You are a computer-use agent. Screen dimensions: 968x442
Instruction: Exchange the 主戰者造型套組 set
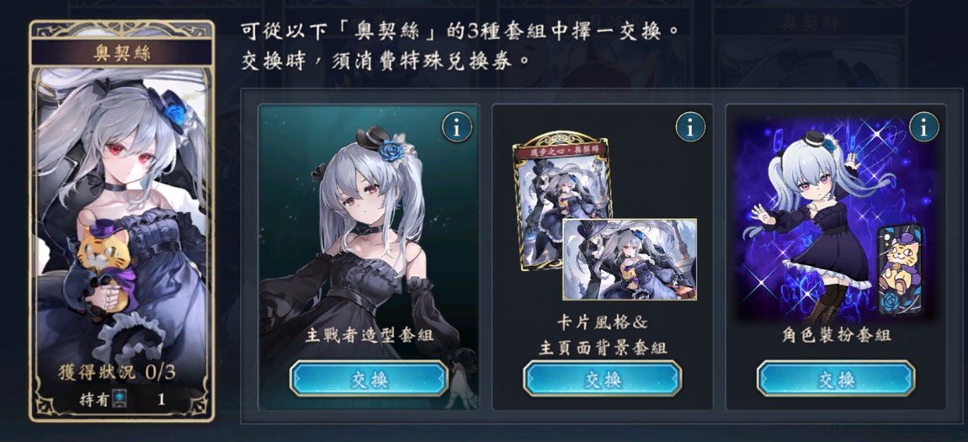point(370,379)
